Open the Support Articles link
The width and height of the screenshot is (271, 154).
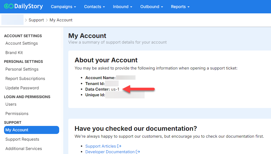pyautogui.click(x=101, y=146)
